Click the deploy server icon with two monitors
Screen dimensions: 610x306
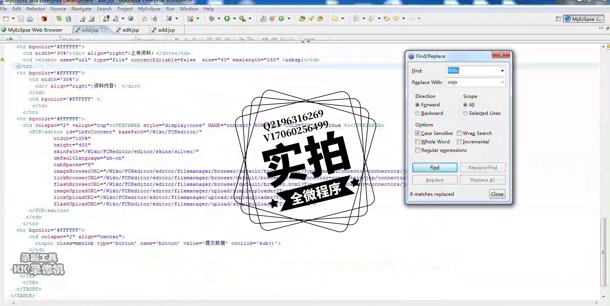point(106,18)
